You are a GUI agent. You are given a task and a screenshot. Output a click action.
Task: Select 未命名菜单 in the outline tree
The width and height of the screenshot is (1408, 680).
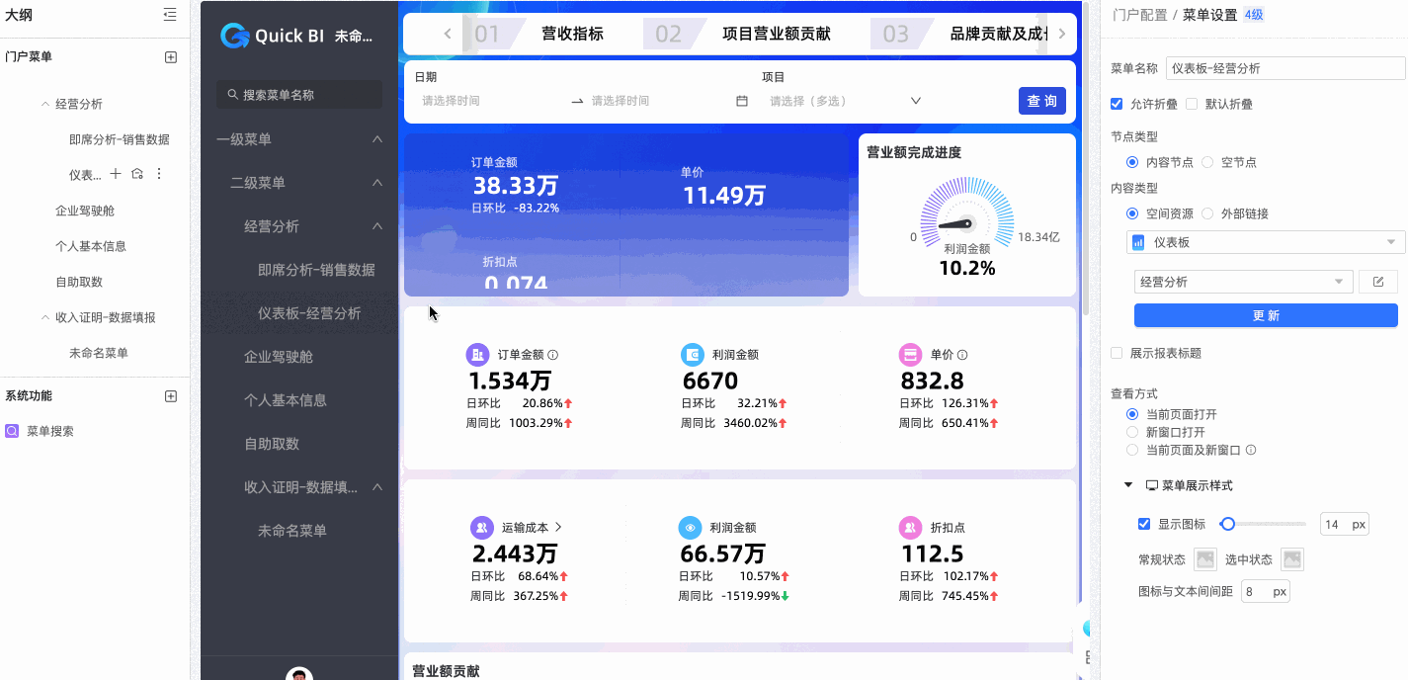coord(99,353)
